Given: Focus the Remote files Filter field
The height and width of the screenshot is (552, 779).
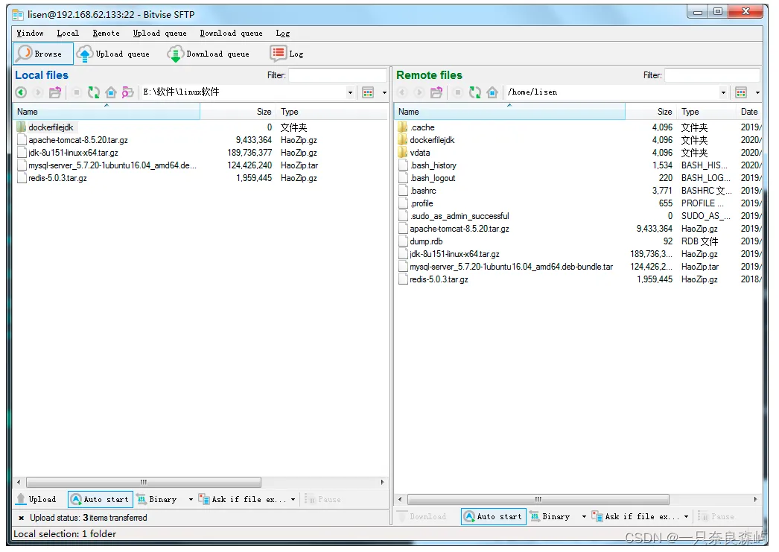Looking at the screenshot, I should (x=712, y=75).
